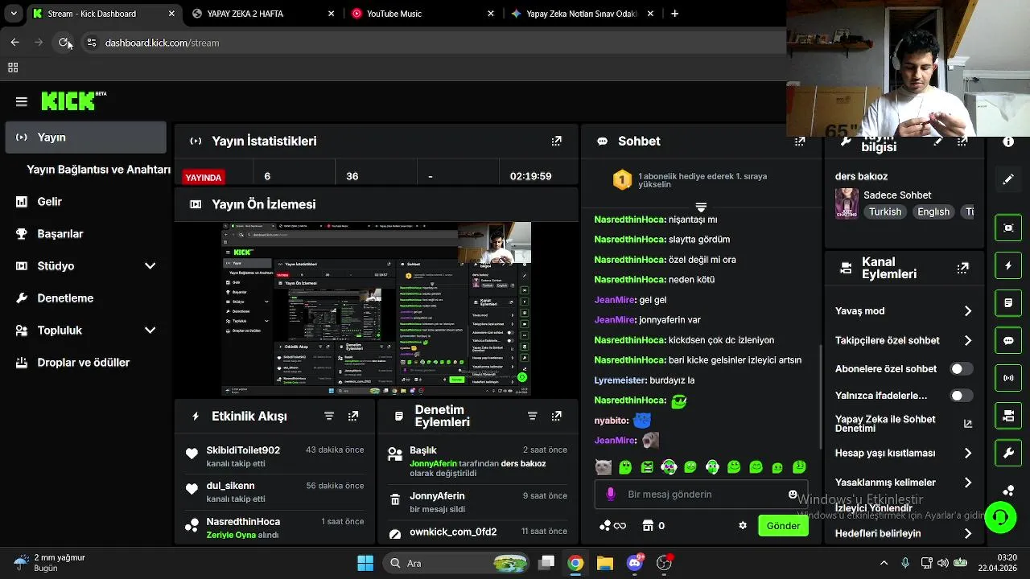Screen dimensions: 1030x579
Task: Click the points balance icon below chat
Action: pyautogui.click(x=612, y=525)
